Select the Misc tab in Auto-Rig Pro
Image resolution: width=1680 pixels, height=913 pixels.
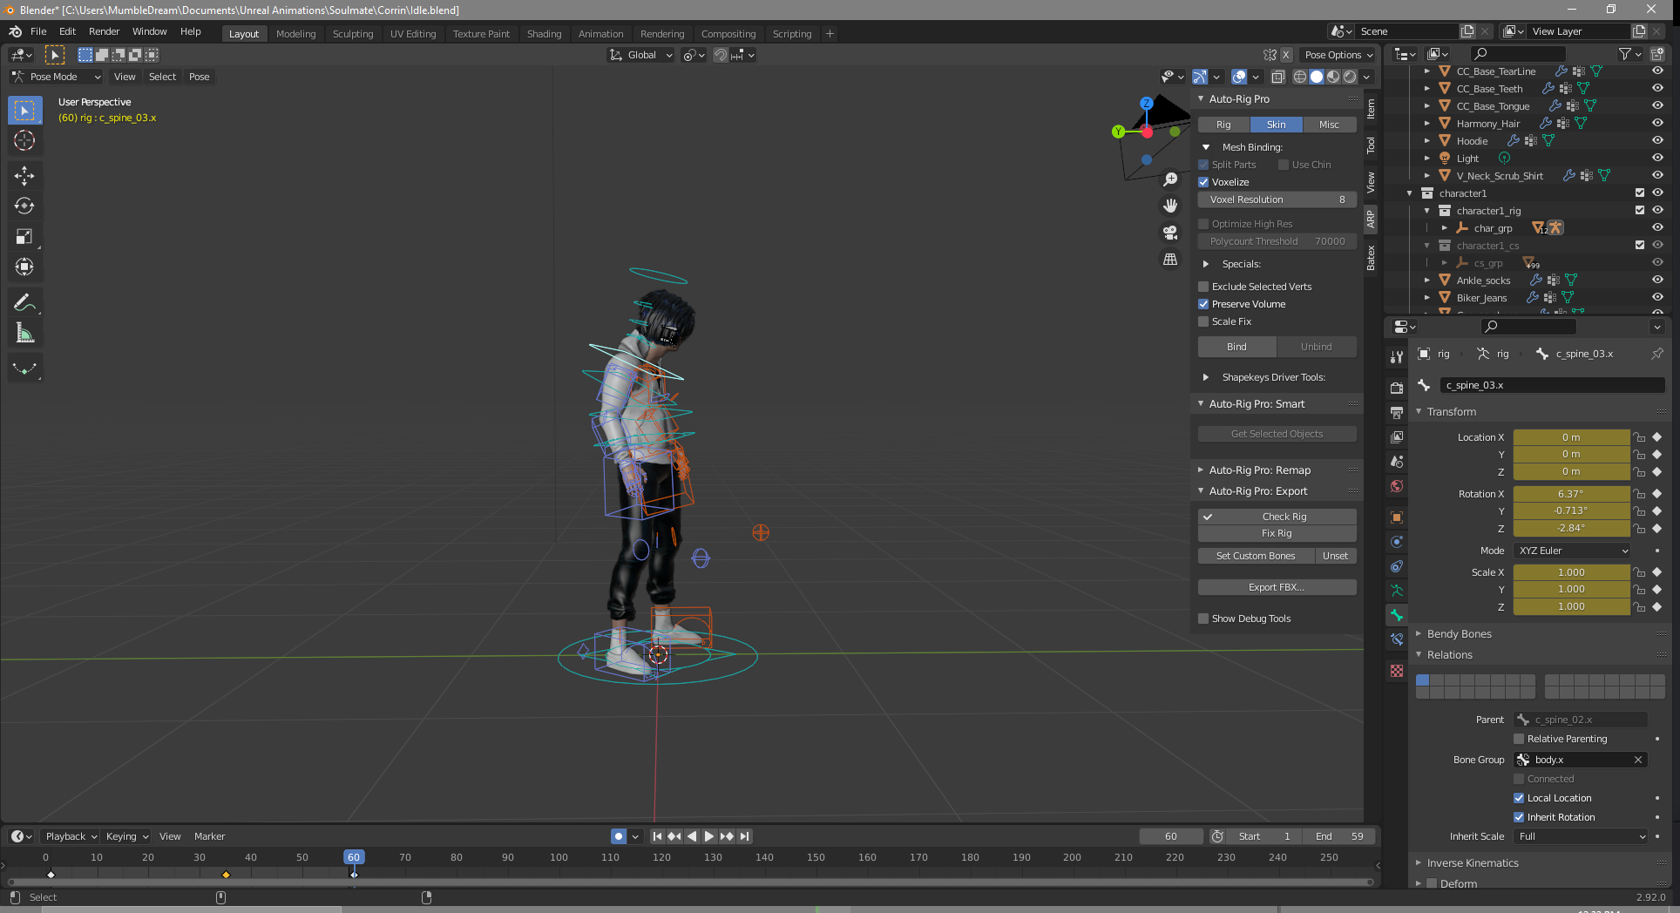1329,125
